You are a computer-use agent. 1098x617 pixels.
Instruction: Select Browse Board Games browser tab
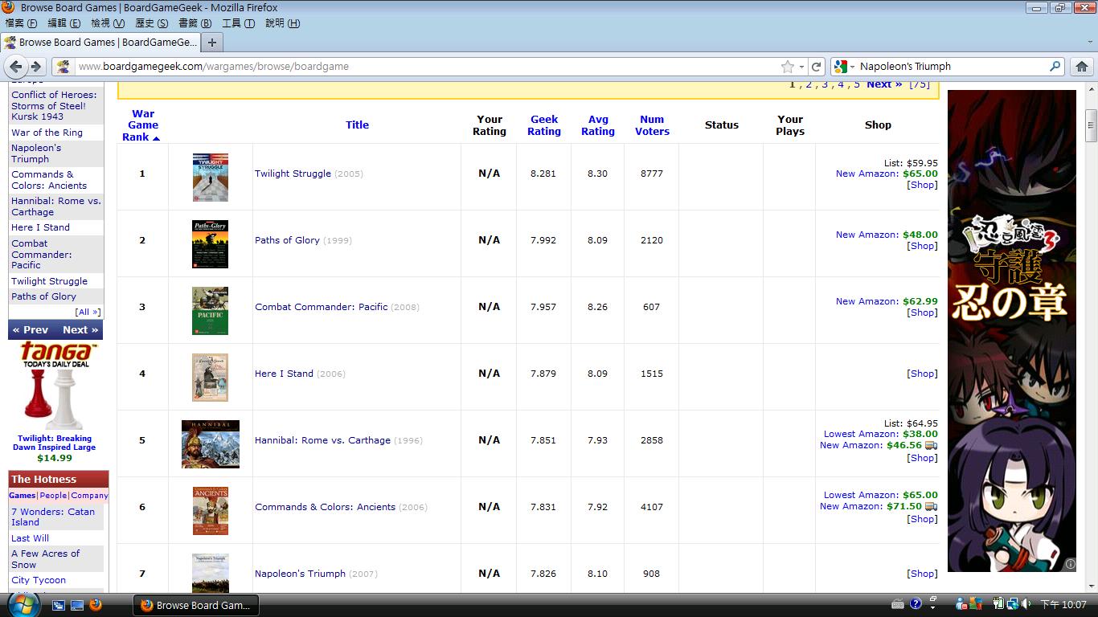coord(100,43)
